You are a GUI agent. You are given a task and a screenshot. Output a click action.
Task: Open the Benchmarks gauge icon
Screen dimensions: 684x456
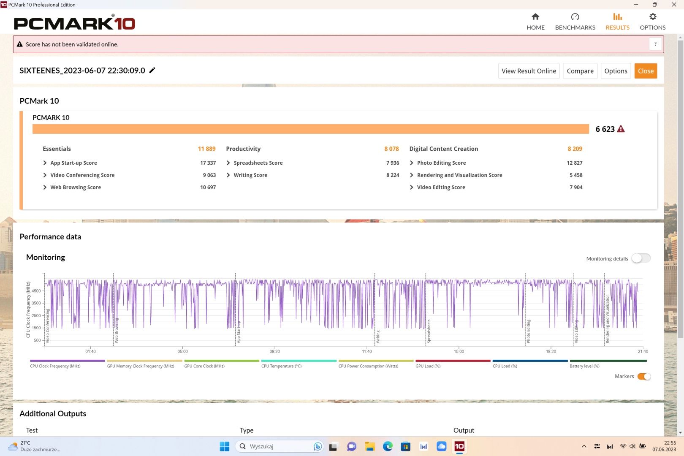575,17
